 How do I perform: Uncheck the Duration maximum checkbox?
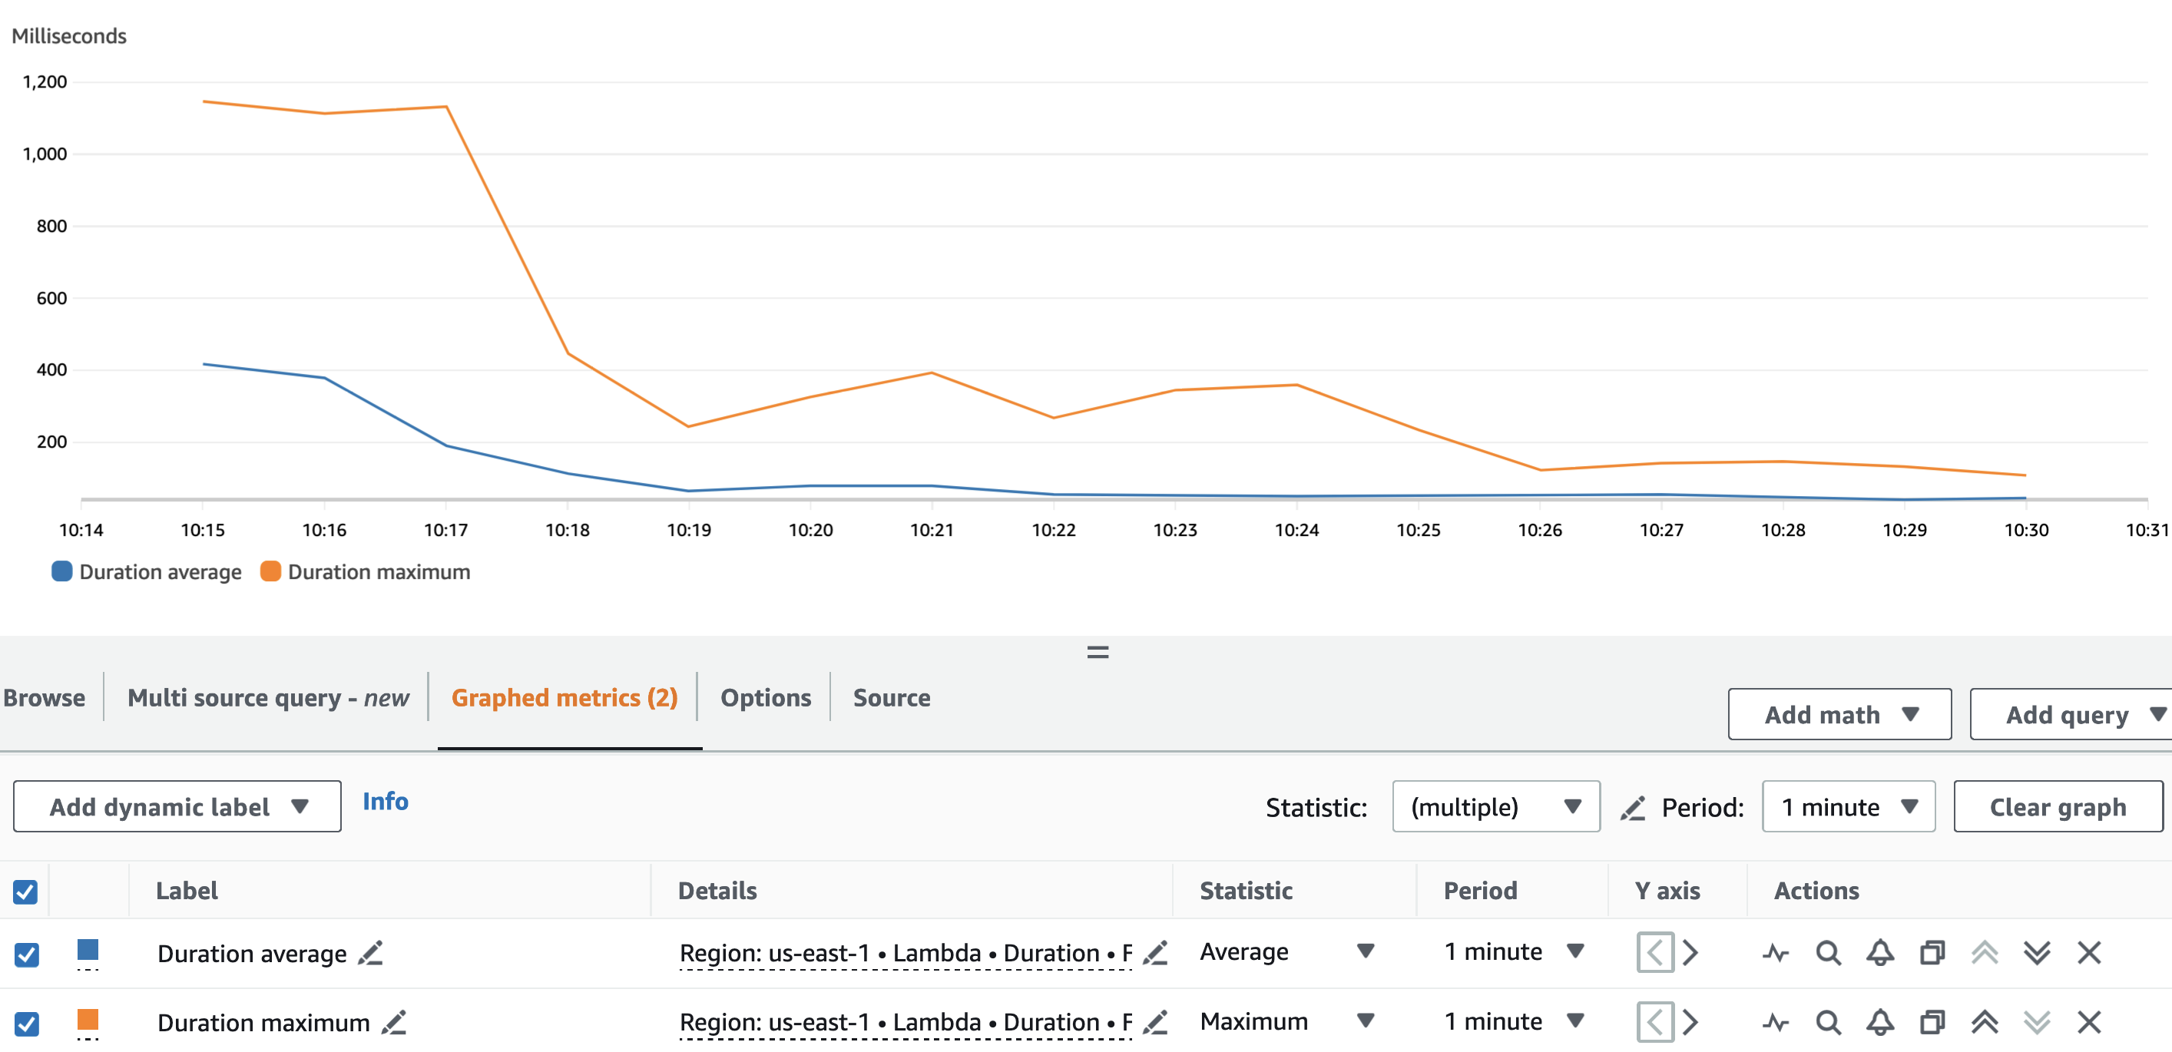[26, 1024]
